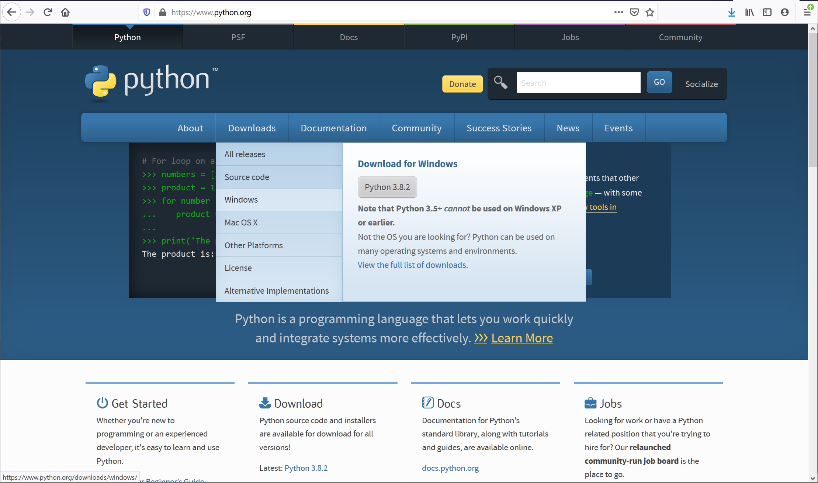
Task: Click the Firefox menu dots icon
Action: pos(619,11)
